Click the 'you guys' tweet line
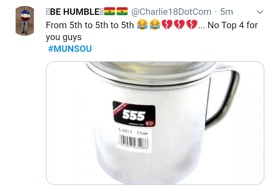 (x=64, y=37)
